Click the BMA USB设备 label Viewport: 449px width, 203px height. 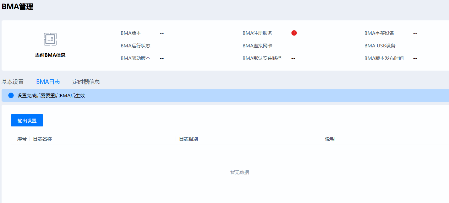coord(380,45)
